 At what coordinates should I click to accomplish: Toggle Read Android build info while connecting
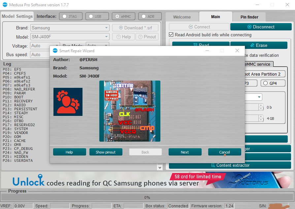[x=171, y=35]
